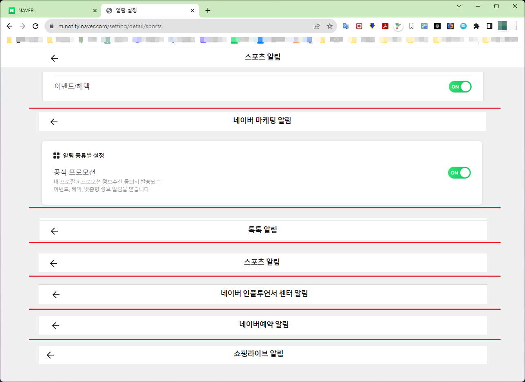This screenshot has width=525, height=382.
Task: Turn off the 이벤트/혜택 toggle
Action: [460, 86]
